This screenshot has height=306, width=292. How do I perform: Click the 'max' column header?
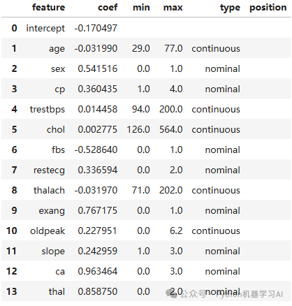(x=173, y=8)
